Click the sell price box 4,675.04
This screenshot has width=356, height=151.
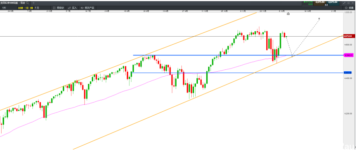(x=320, y=3)
